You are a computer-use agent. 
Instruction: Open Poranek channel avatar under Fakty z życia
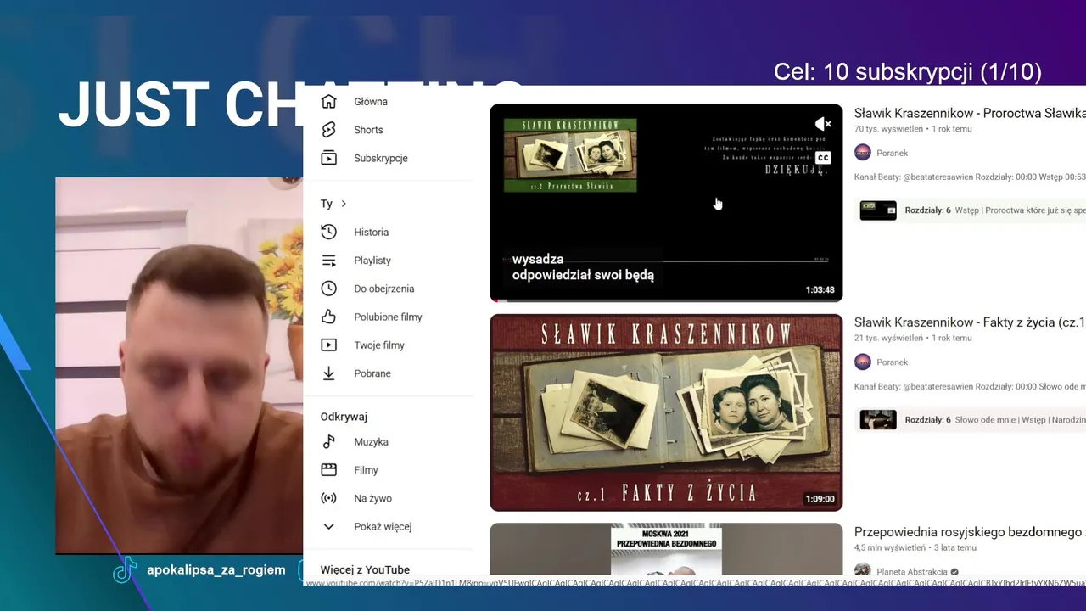tap(863, 362)
